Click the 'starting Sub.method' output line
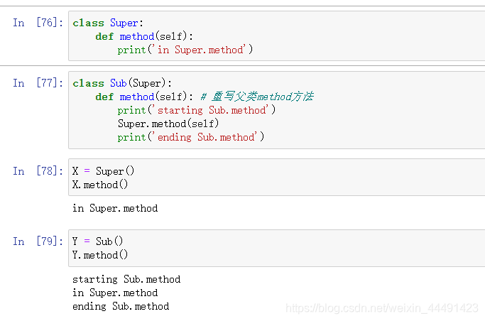This screenshot has width=485, height=321. point(126,279)
